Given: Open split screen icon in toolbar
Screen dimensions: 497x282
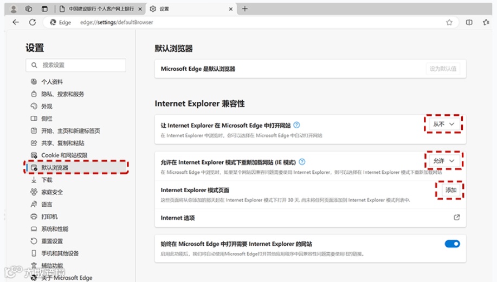Looking at the screenshot, I should 469,22.
